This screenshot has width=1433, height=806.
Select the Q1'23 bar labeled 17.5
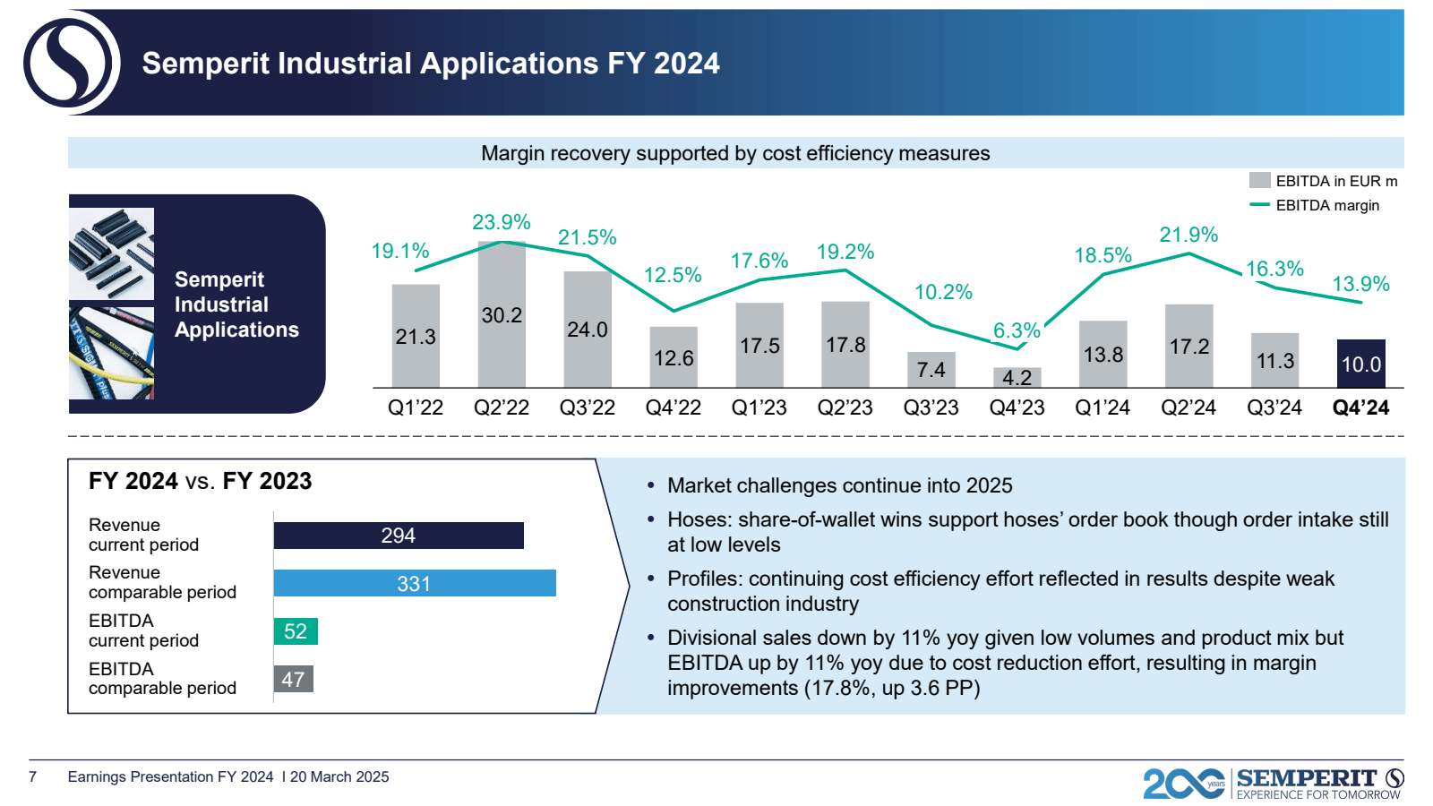click(759, 345)
